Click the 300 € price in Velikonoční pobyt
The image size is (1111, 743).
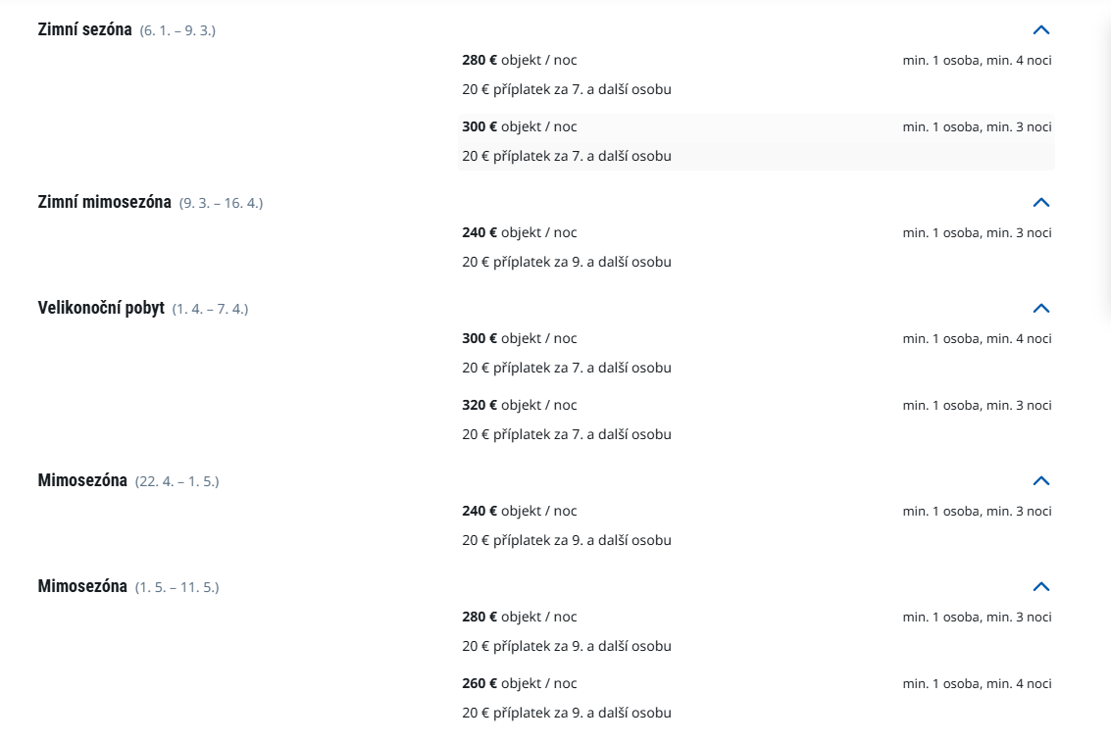point(480,338)
